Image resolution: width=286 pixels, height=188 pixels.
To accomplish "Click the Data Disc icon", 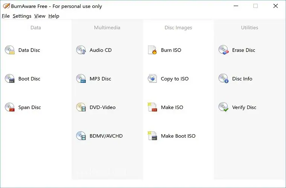I will 10,50.
